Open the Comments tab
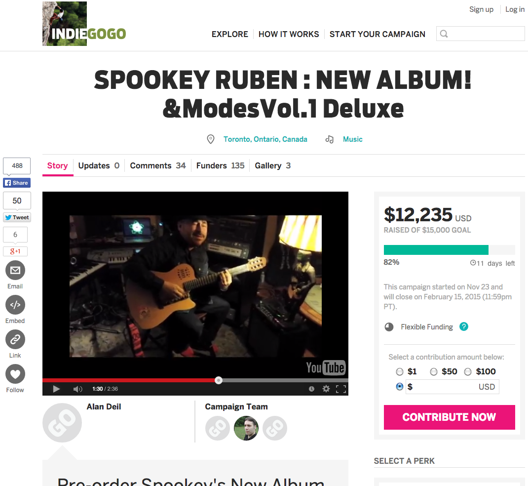Image resolution: width=528 pixels, height=486 pixels. (x=157, y=165)
